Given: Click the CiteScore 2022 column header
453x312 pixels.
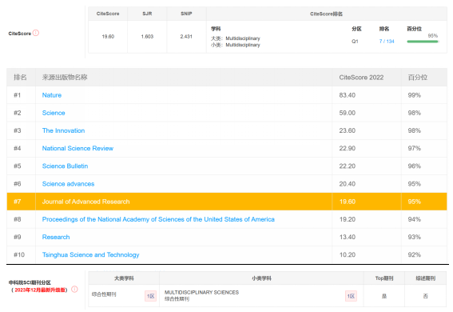Looking at the screenshot, I should tap(361, 78).
